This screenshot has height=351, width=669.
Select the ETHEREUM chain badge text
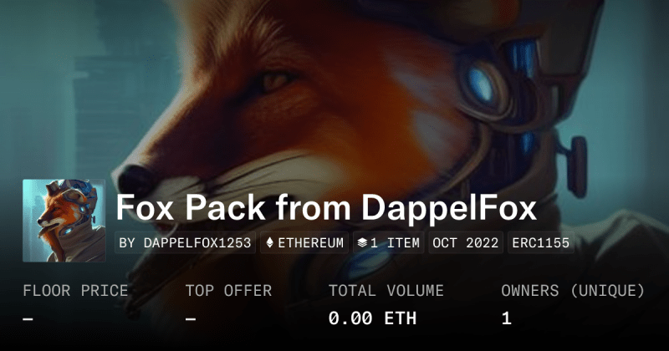(310, 243)
